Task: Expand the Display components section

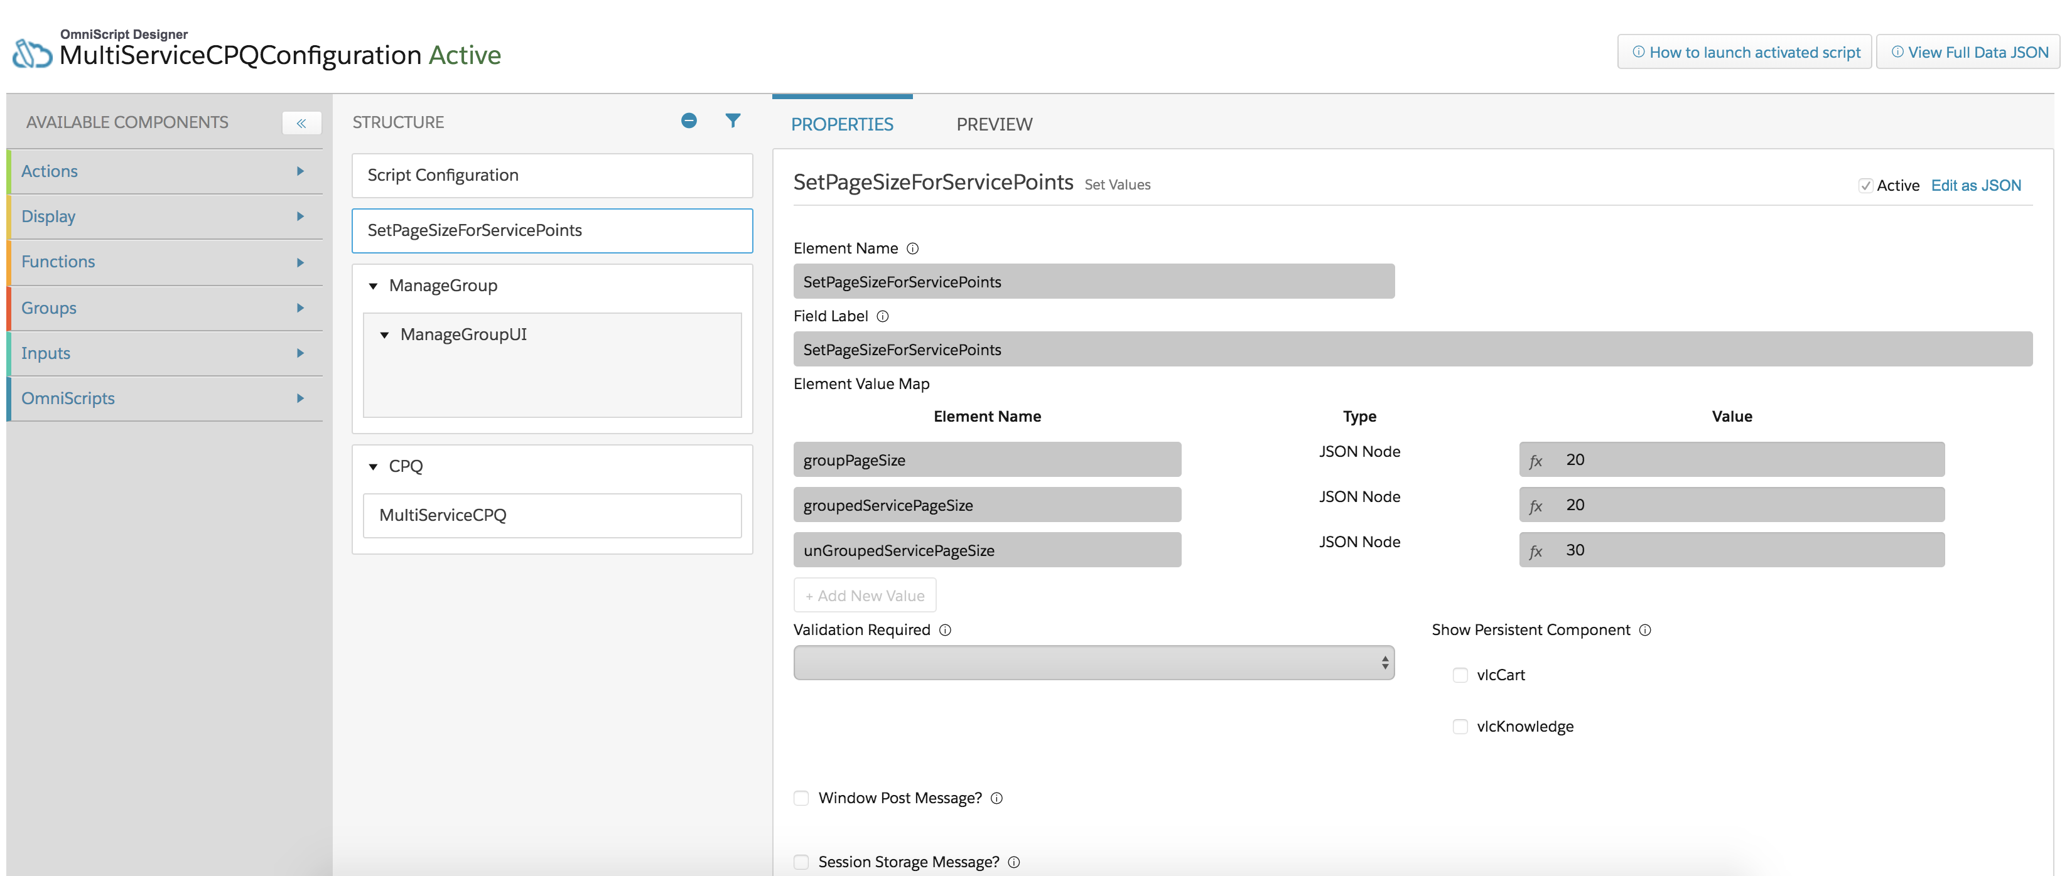Action: tap(165, 216)
